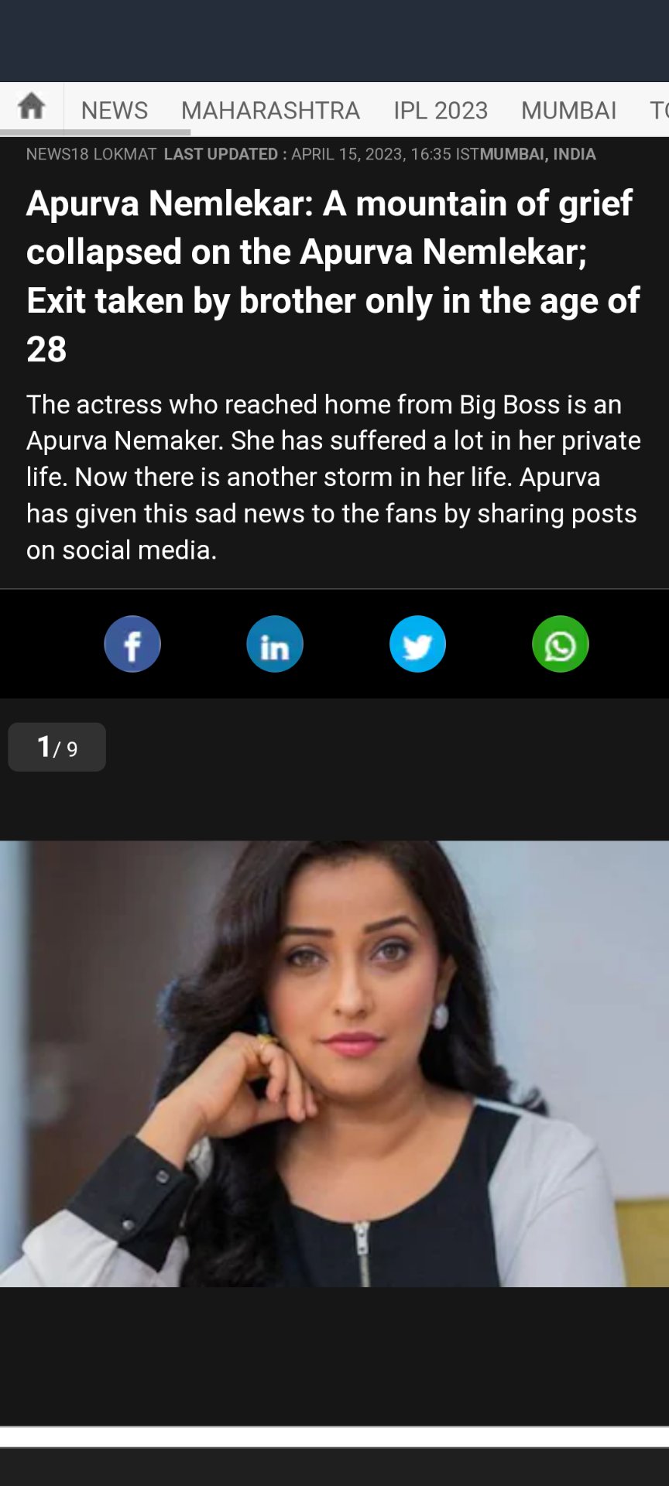The width and height of the screenshot is (669, 1486).
Task: Share article via WhatsApp
Action: coord(561,644)
